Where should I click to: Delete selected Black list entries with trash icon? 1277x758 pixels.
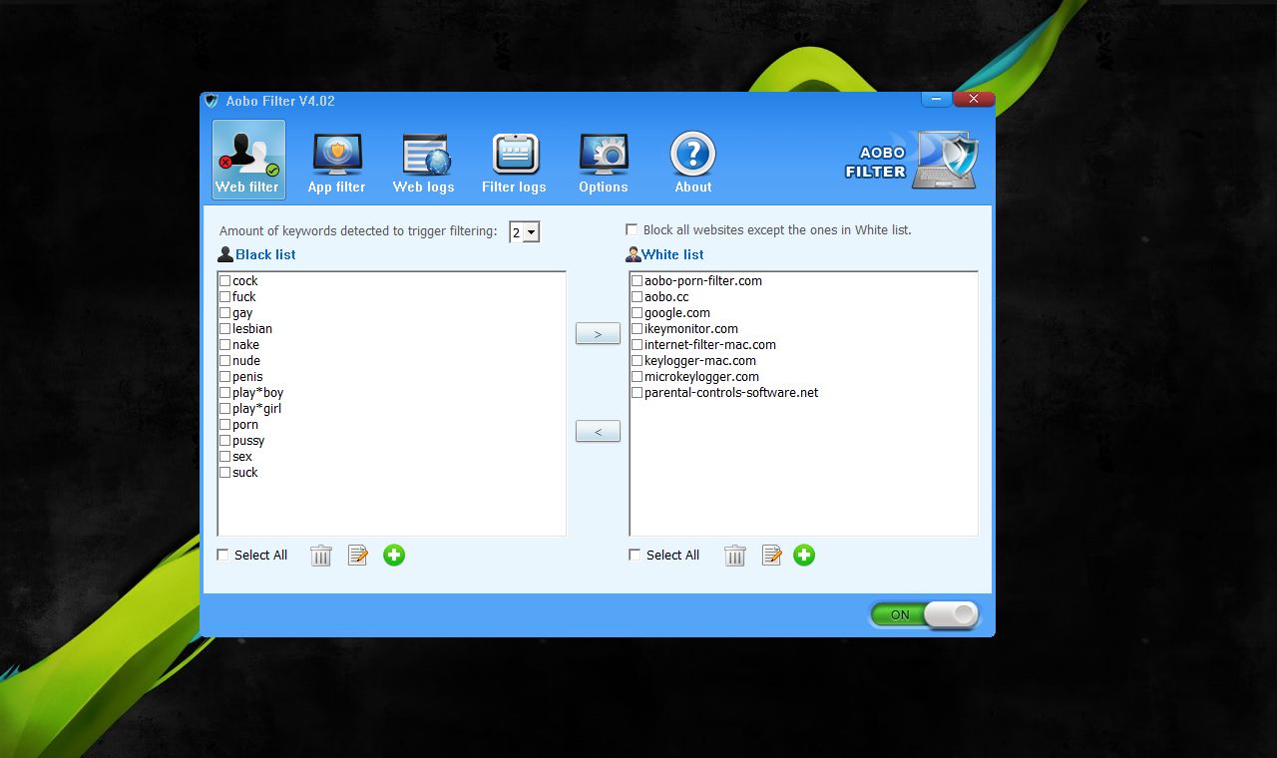321,556
